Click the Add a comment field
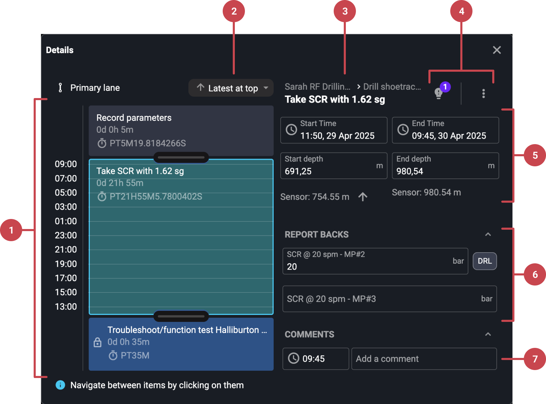546x404 pixels. coord(424,359)
